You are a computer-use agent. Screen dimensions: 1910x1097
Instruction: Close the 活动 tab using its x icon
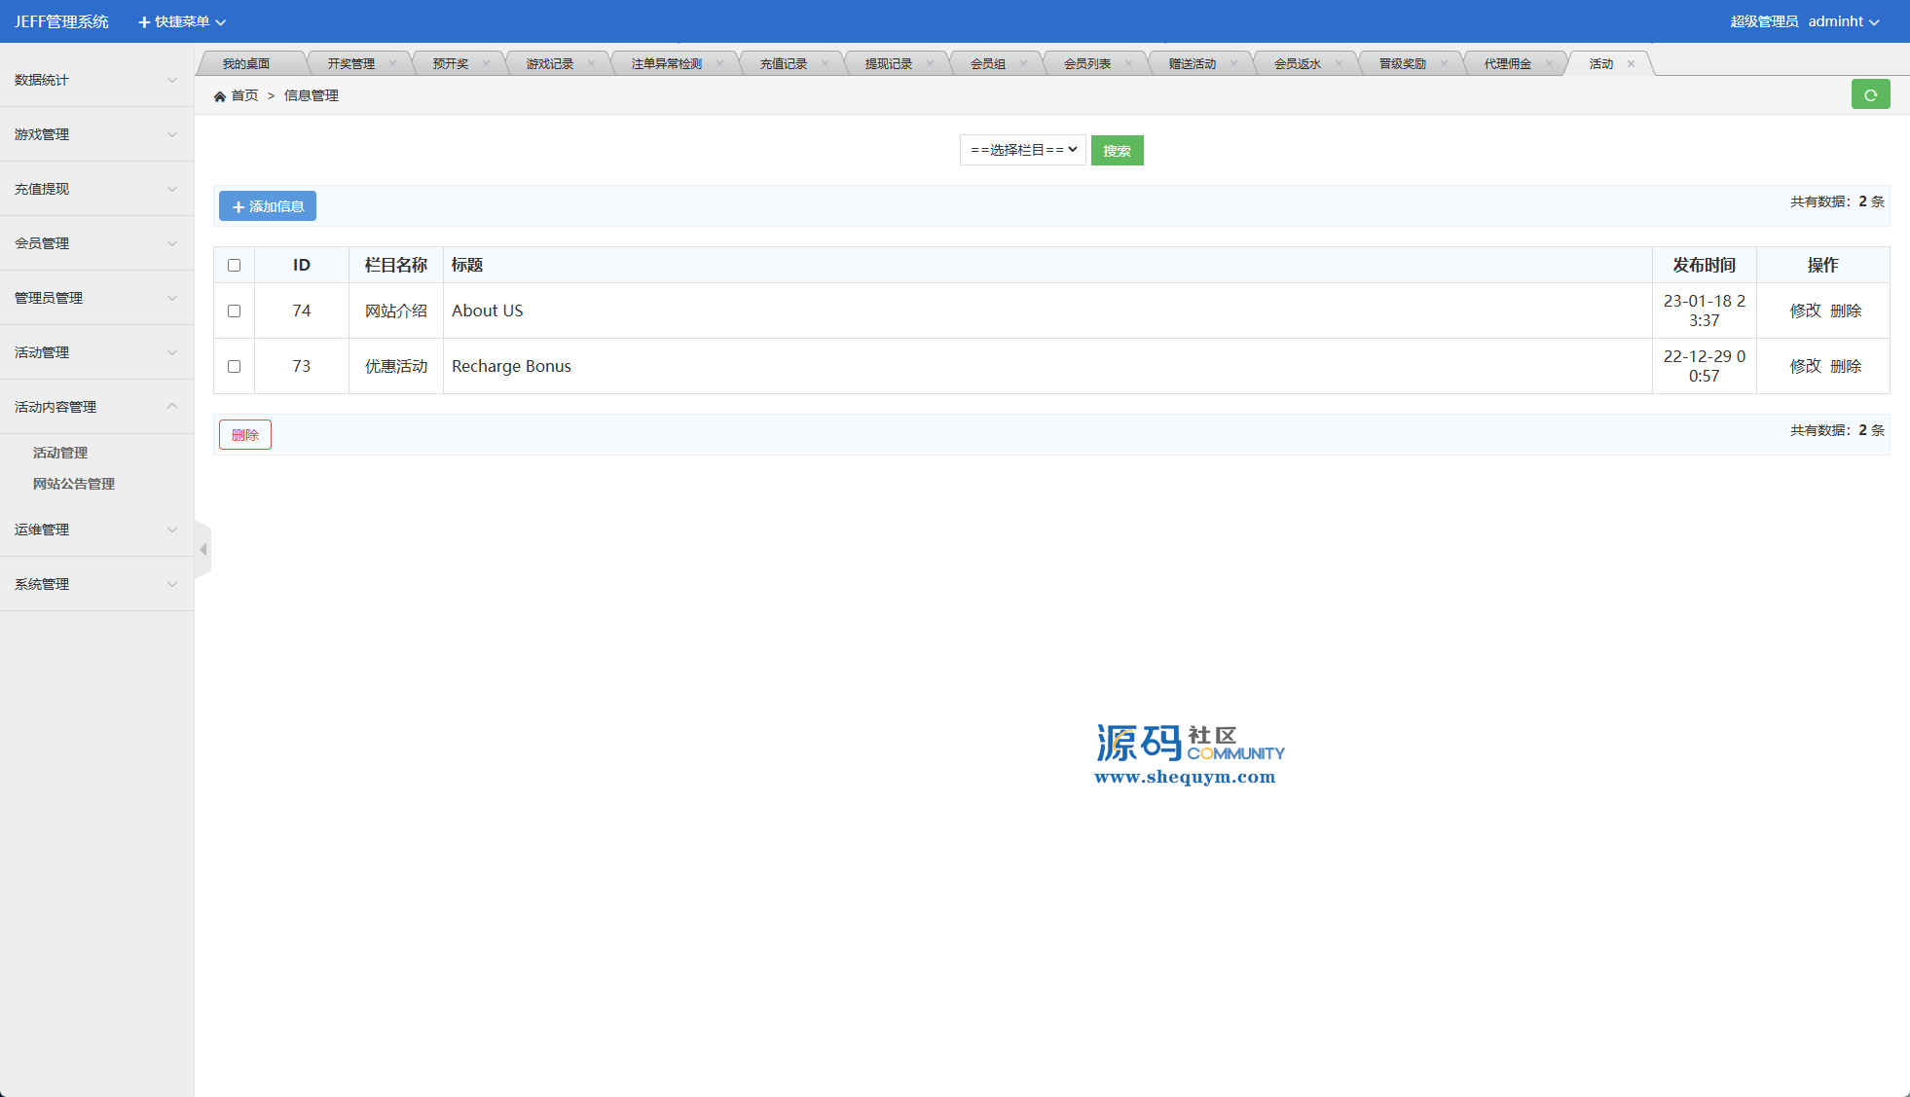click(x=1631, y=64)
